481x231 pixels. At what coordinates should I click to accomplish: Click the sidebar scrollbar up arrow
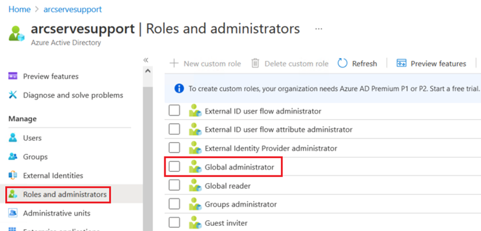click(x=148, y=71)
